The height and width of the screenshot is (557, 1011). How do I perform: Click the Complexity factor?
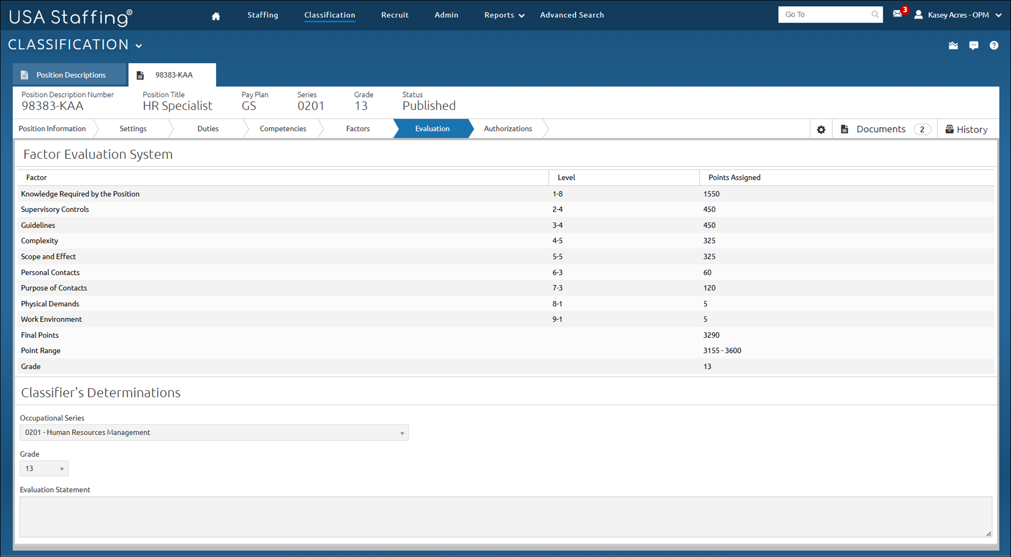point(39,241)
